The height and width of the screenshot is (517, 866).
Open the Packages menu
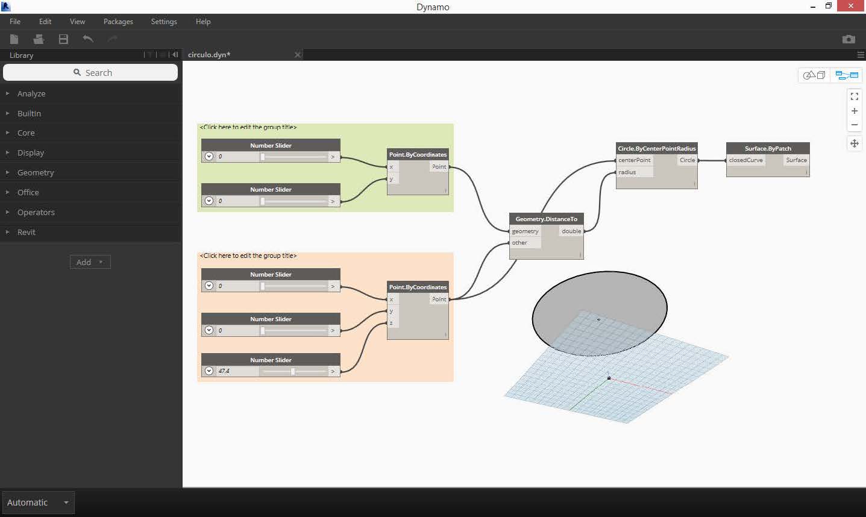(118, 22)
